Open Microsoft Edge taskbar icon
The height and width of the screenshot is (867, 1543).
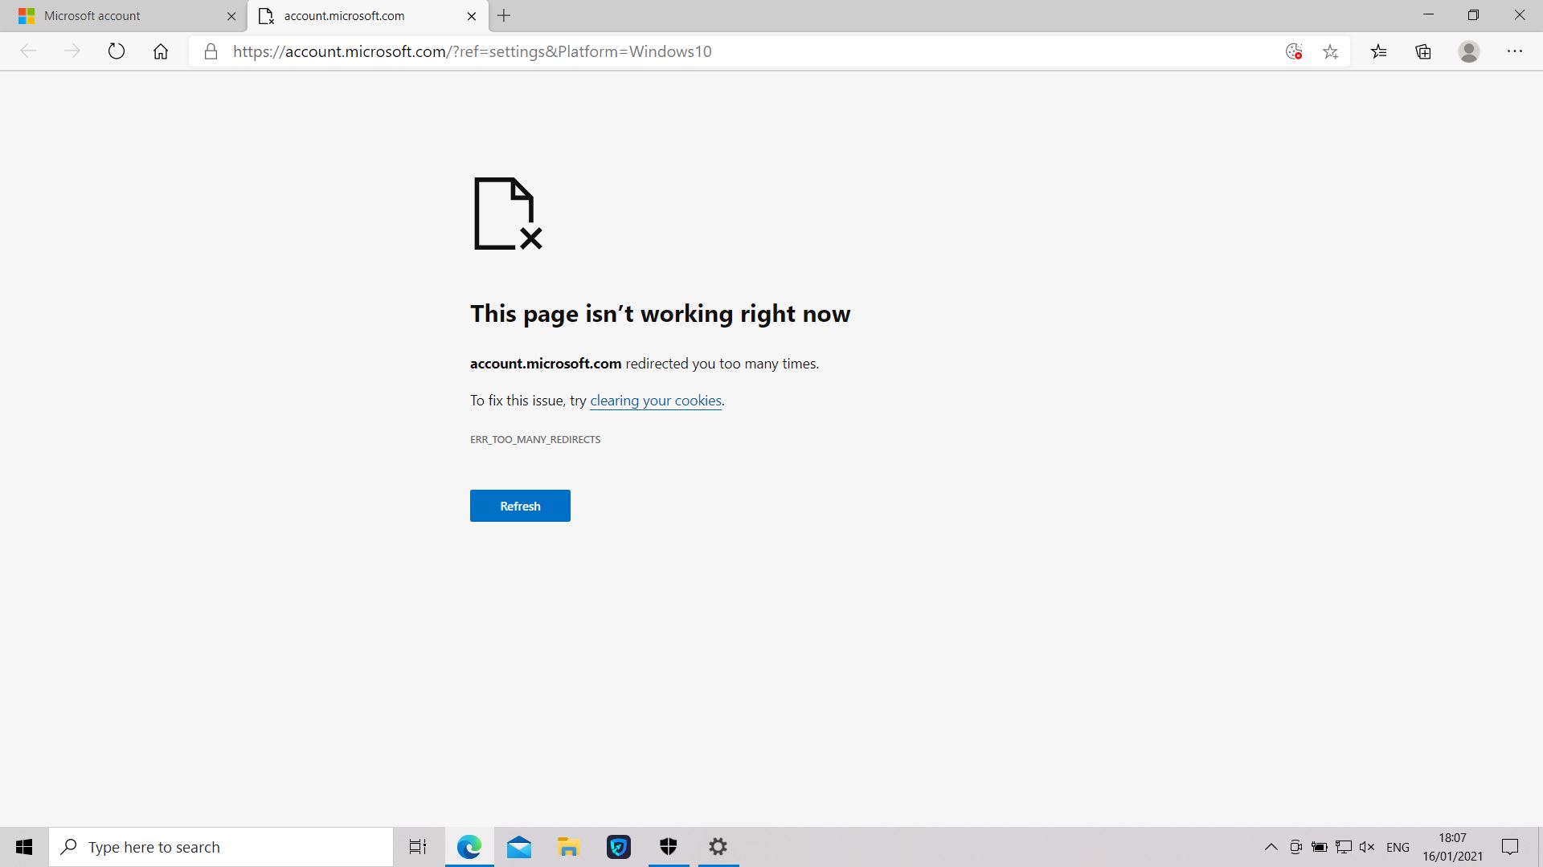[x=469, y=847]
